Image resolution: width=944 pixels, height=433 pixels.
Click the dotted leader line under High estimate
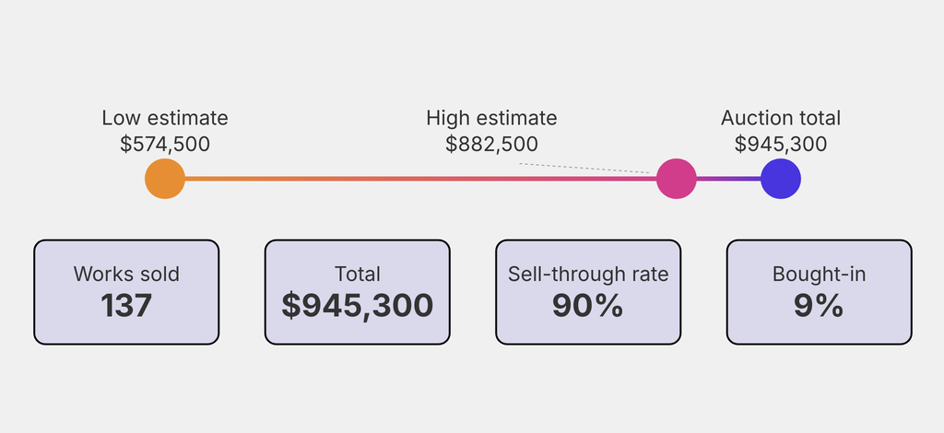(585, 168)
